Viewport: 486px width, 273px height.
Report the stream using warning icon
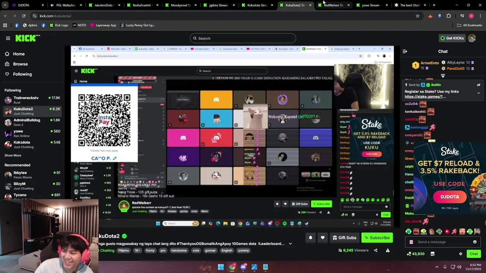pos(388,250)
